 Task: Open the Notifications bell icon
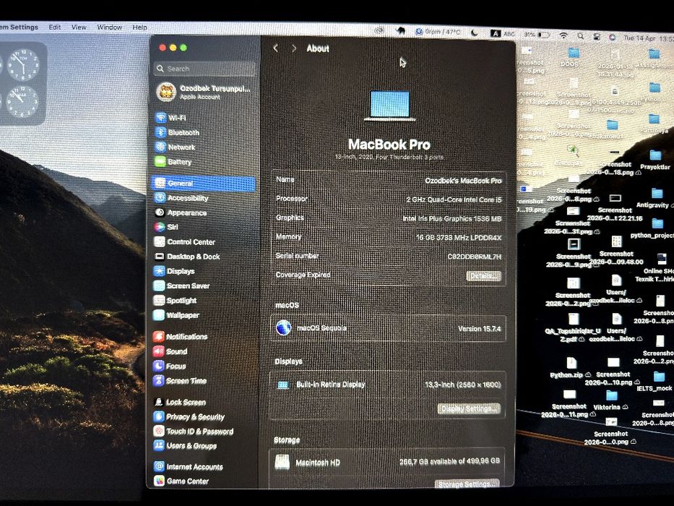click(159, 336)
